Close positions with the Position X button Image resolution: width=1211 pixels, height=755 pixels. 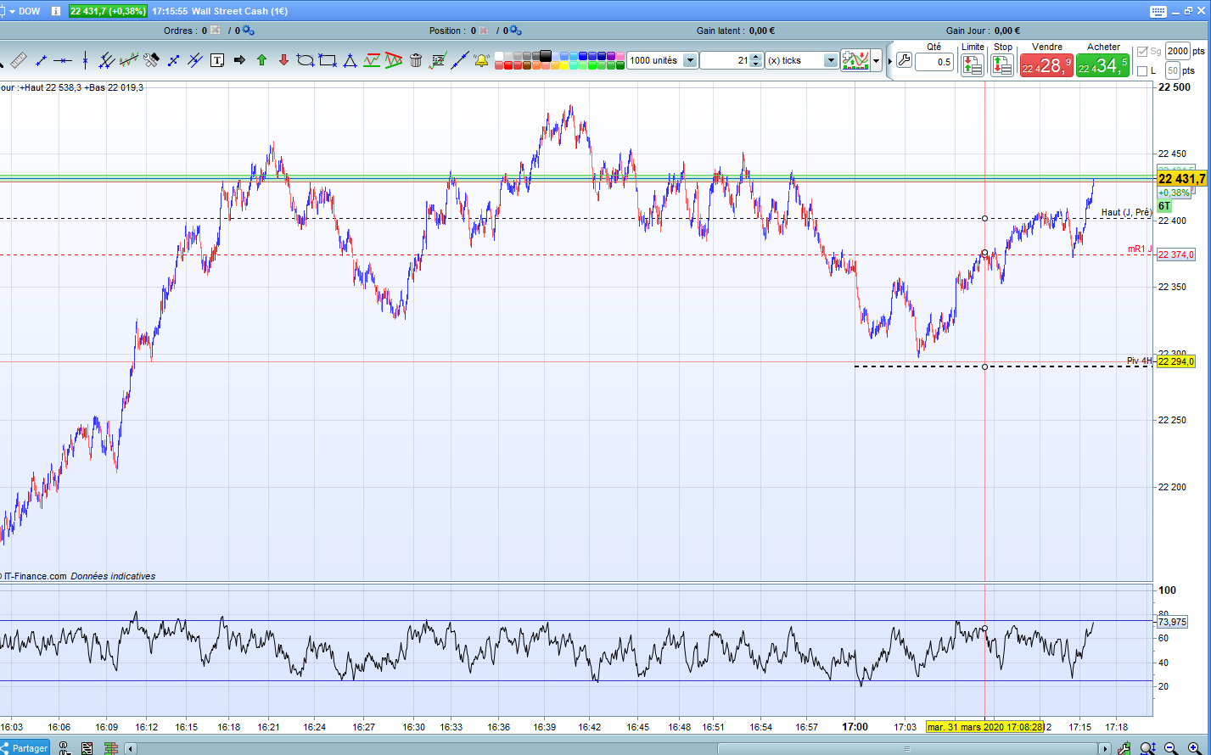pos(483,31)
